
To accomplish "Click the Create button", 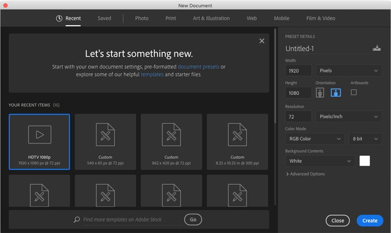I will [370, 220].
